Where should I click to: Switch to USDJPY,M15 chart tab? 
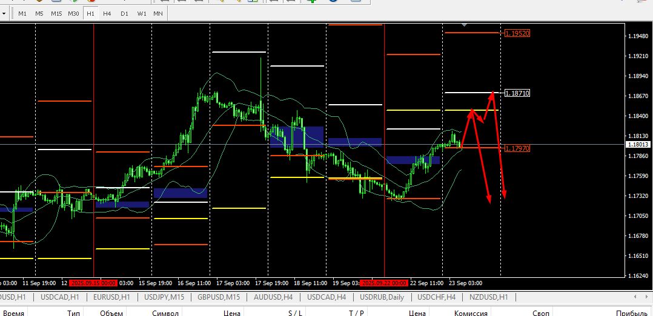coord(164,297)
